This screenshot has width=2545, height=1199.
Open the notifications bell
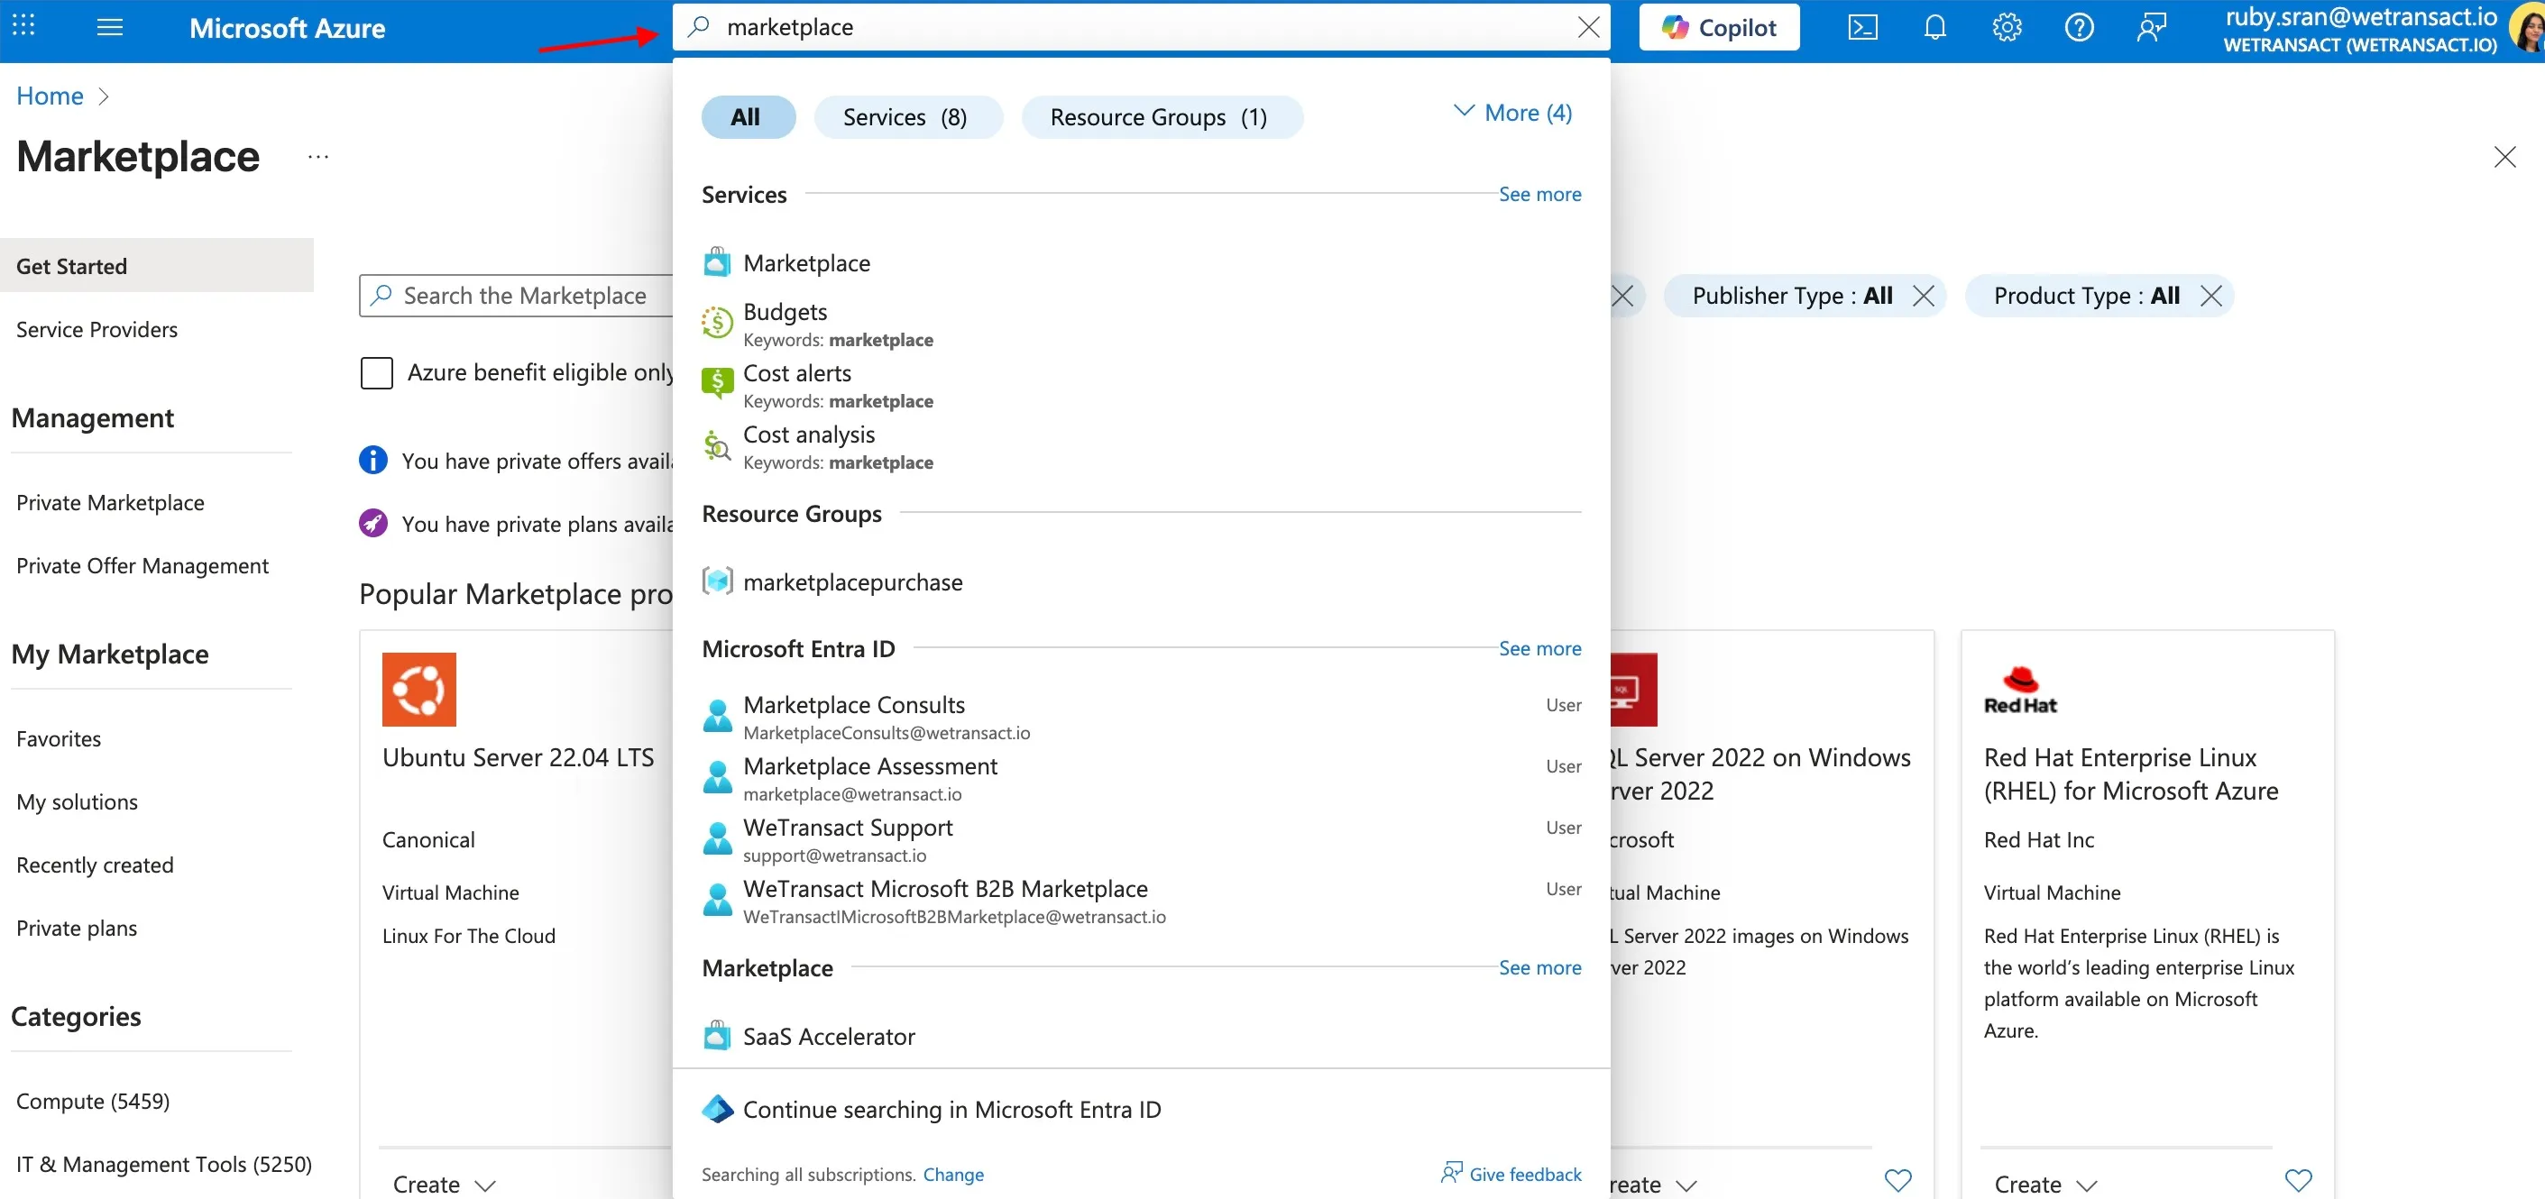[x=1934, y=28]
